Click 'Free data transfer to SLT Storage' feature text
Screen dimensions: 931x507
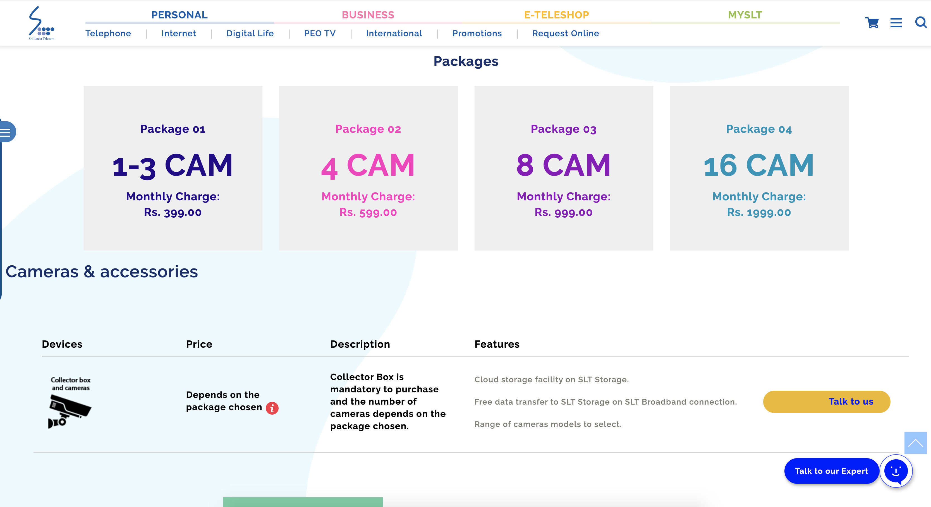coord(605,402)
